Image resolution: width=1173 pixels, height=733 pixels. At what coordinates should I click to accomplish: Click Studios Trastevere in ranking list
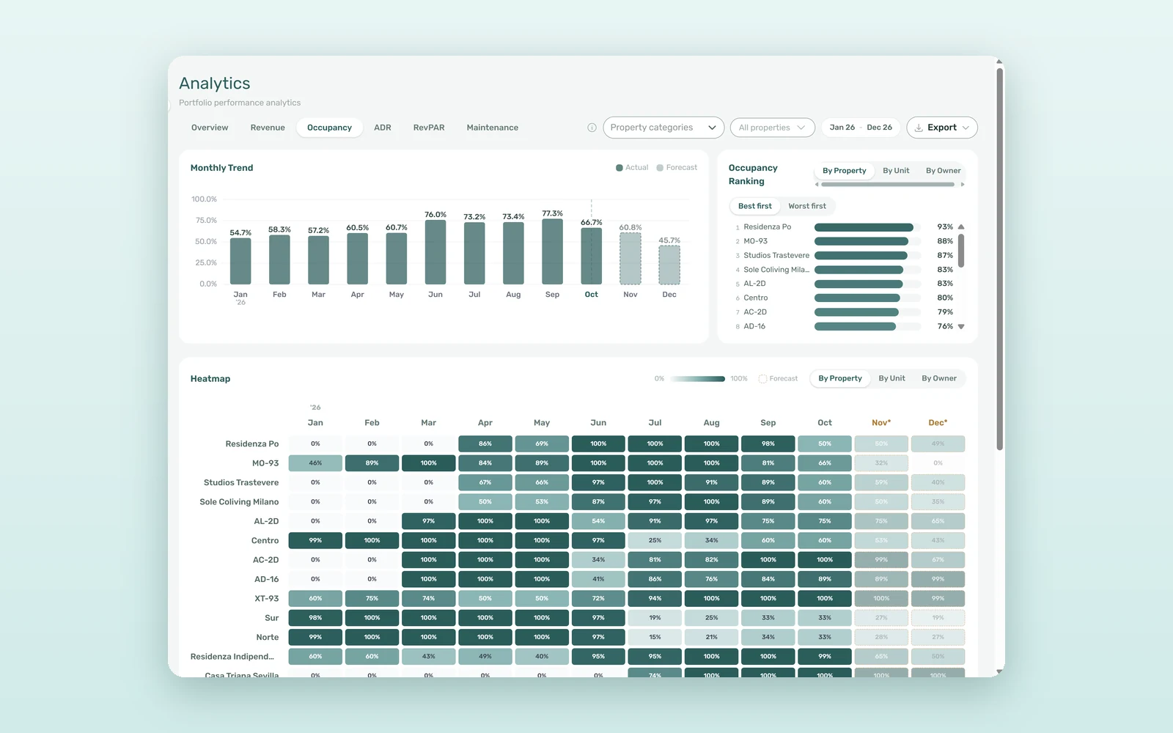coord(845,256)
